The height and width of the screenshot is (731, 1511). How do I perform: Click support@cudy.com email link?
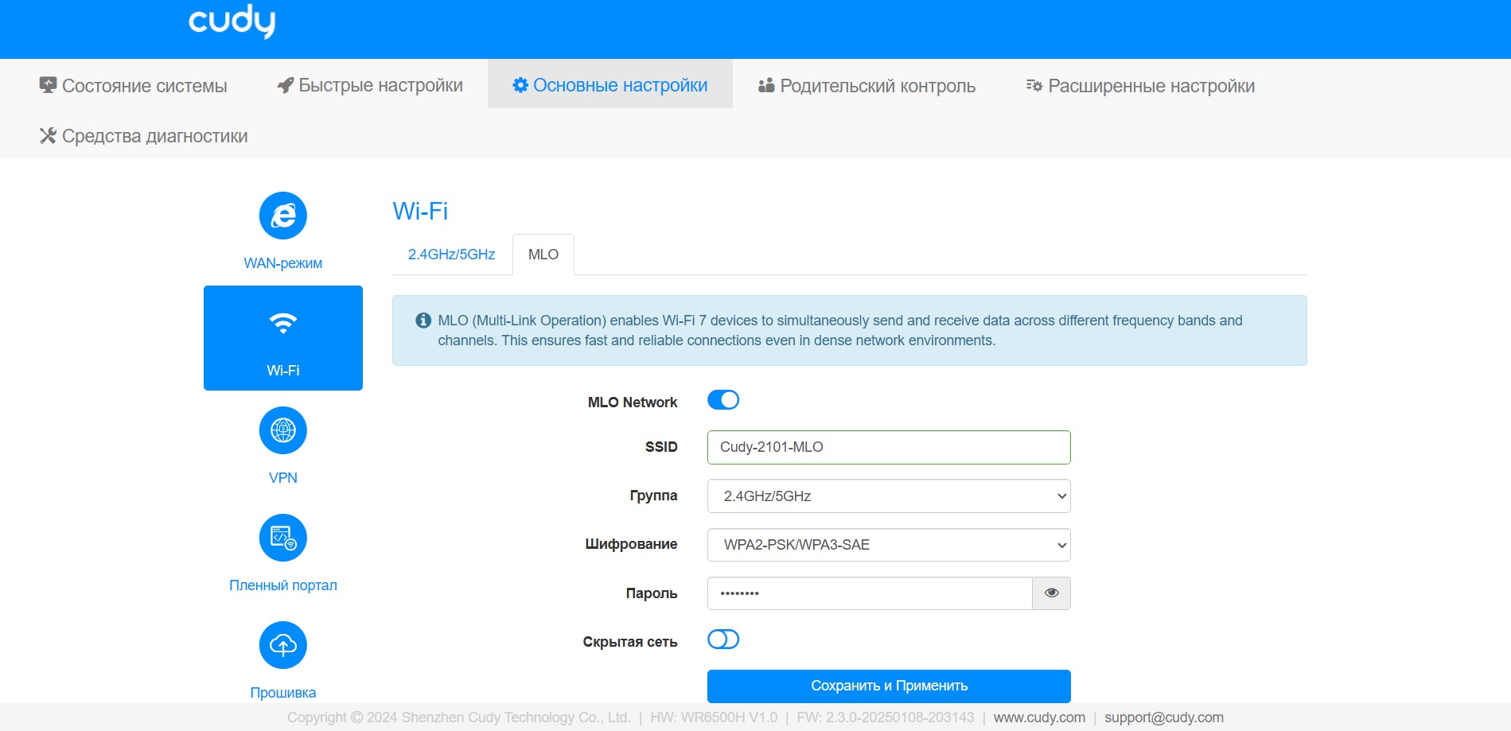1164,717
